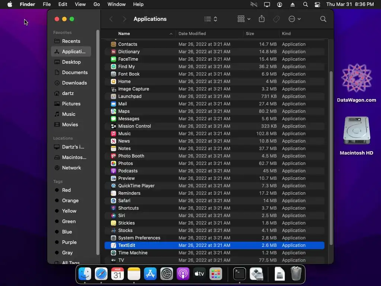This screenshot has width=381, height=286.
Task: Open the Action ellipsis dropdown menu
Action: tap(295, 19)
